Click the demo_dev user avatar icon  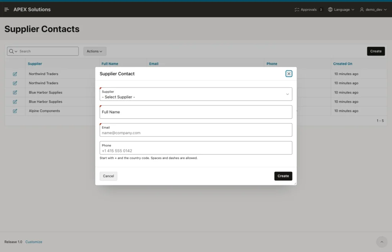[362, 10]
